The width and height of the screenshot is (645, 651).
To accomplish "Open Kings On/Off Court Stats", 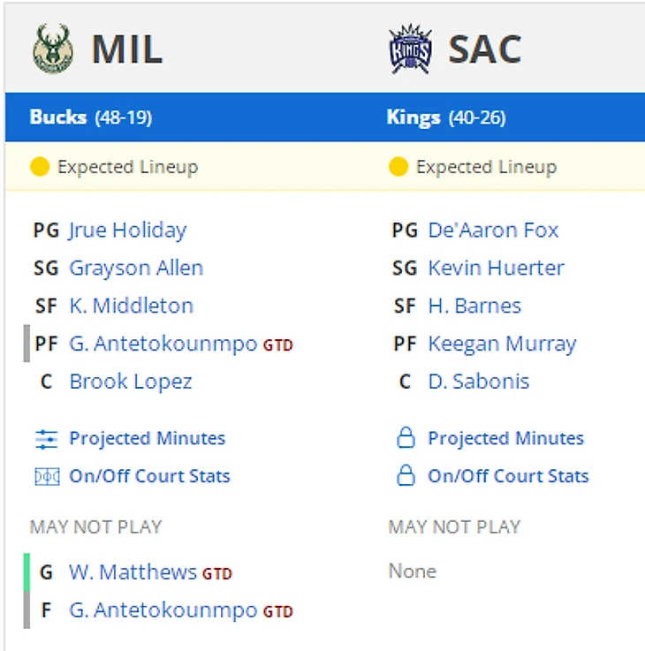I will [508, 476].
